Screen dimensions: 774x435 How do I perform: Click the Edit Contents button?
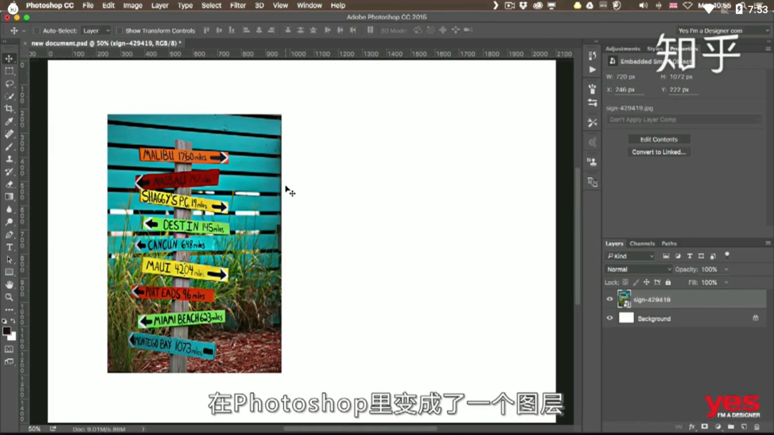click(659, 139)
